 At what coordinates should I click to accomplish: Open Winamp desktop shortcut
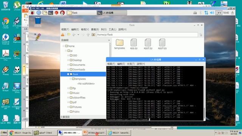6,71
